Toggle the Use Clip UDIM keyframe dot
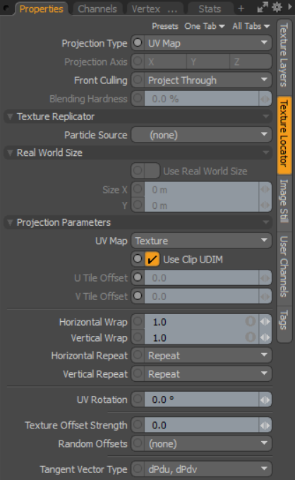Screen dimensions: 295x480 point(138,259)
